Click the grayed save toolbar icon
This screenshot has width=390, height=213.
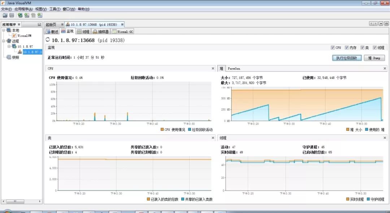click(12, 16)
